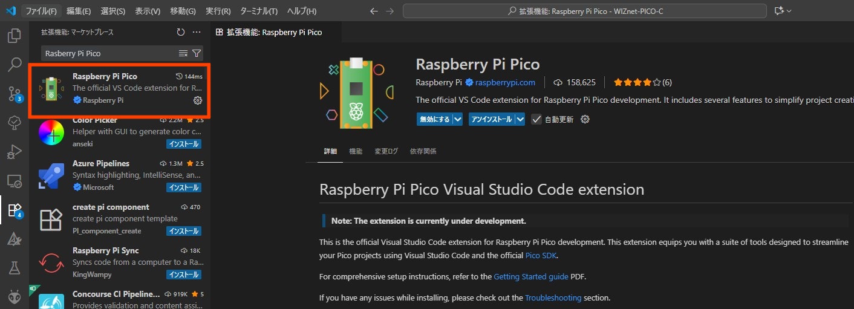
Task: Open the Search view in activity bar
Action: coord(15,64)
